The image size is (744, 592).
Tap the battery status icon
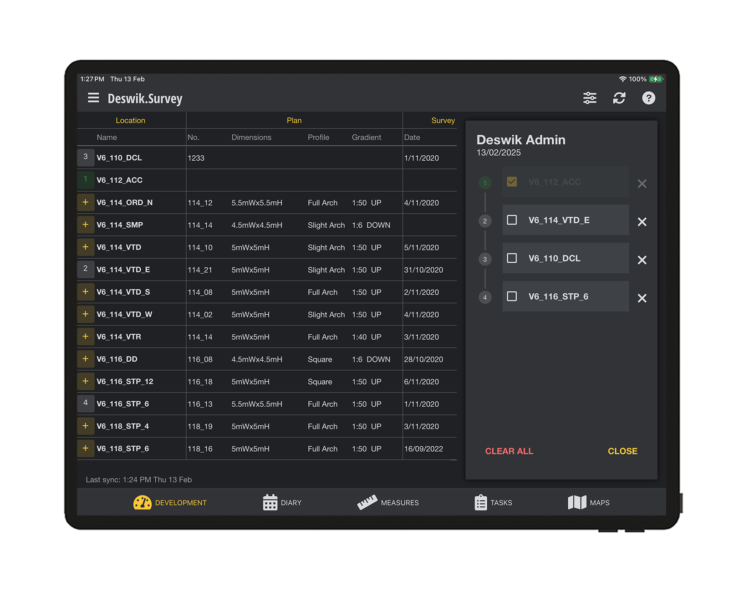(x=656, y=79)
